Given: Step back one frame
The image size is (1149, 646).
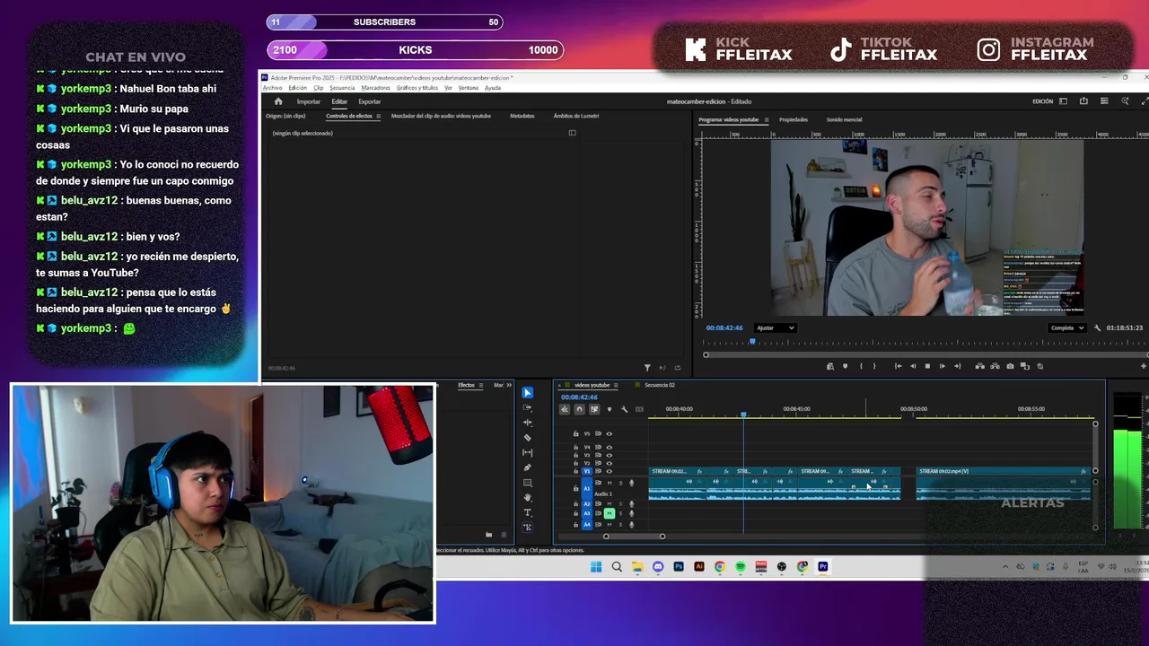Looking at the screenshot, I should [x=913, y=366].
